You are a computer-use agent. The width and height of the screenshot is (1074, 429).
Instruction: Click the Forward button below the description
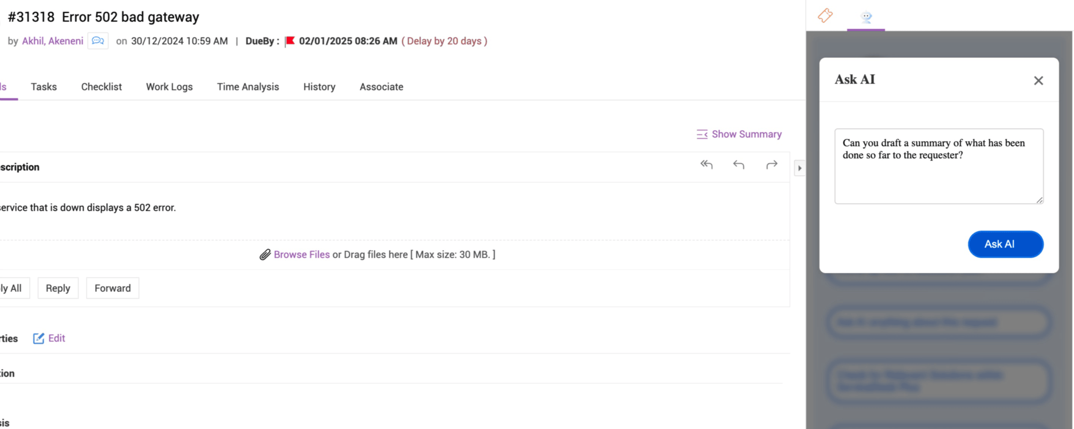(113, 288)
